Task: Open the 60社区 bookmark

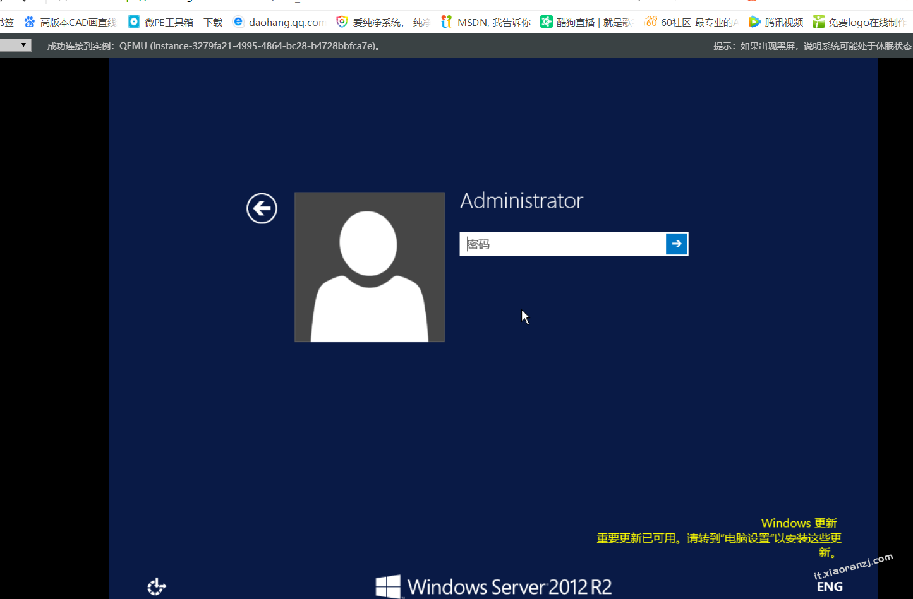Action: (691, 22)
